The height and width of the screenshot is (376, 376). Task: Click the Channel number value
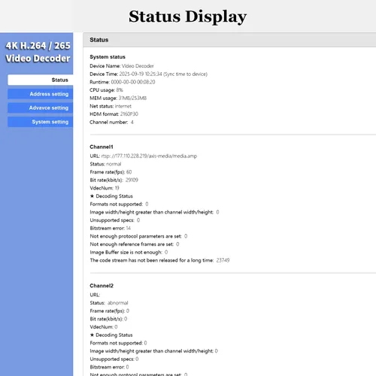coord(132,123)
